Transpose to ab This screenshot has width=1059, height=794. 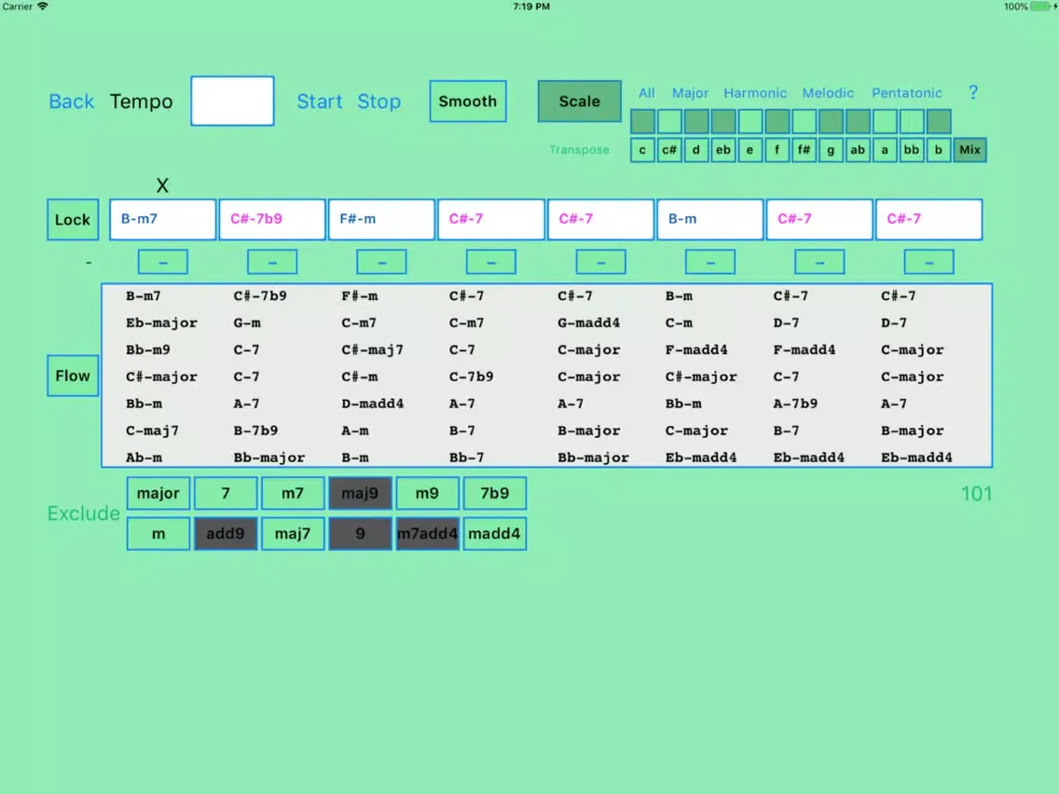[858, 150]
